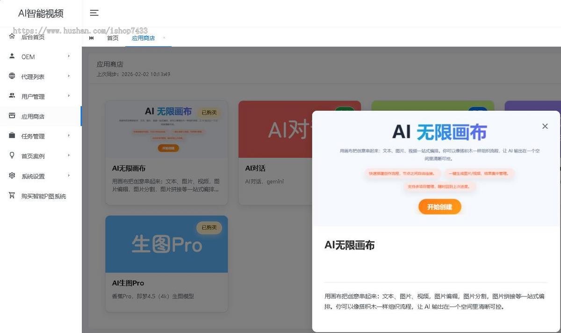Click the AI无限画布 card title
The height and width of the screenshot is (333, 561).
click(129, 168)
